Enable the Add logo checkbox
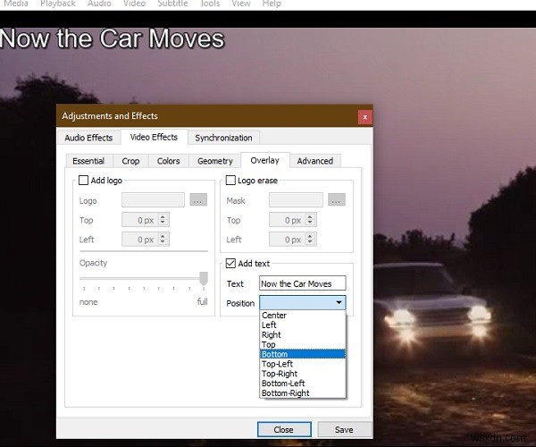The width and height of the screenshot is (536, 447). pos(83,181)
